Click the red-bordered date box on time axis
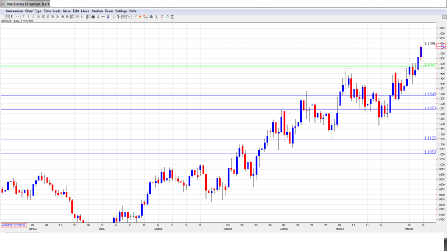 point(14,226)
